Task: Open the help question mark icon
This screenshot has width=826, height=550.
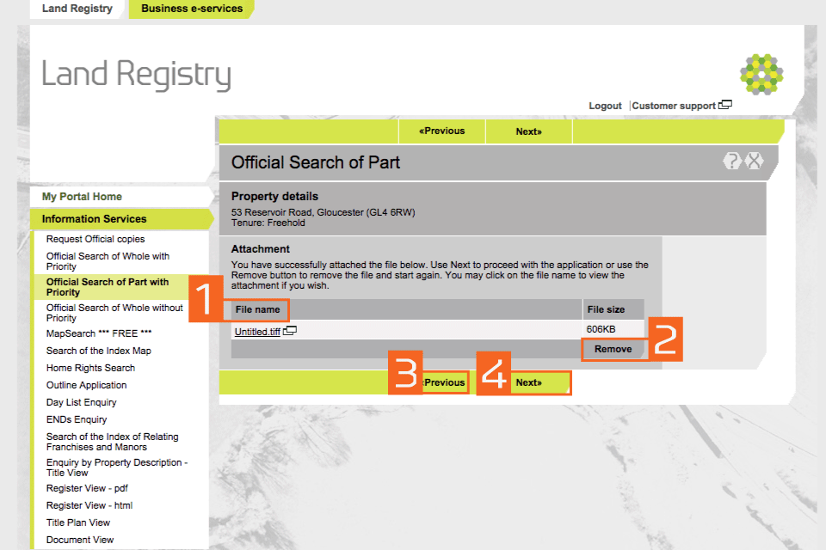Action: click(731, 161)
